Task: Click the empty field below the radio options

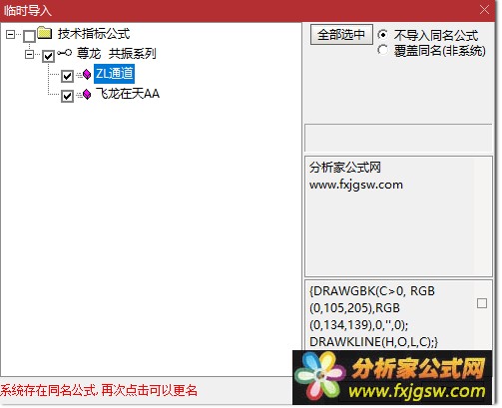Action: click(x=398, y=139)
